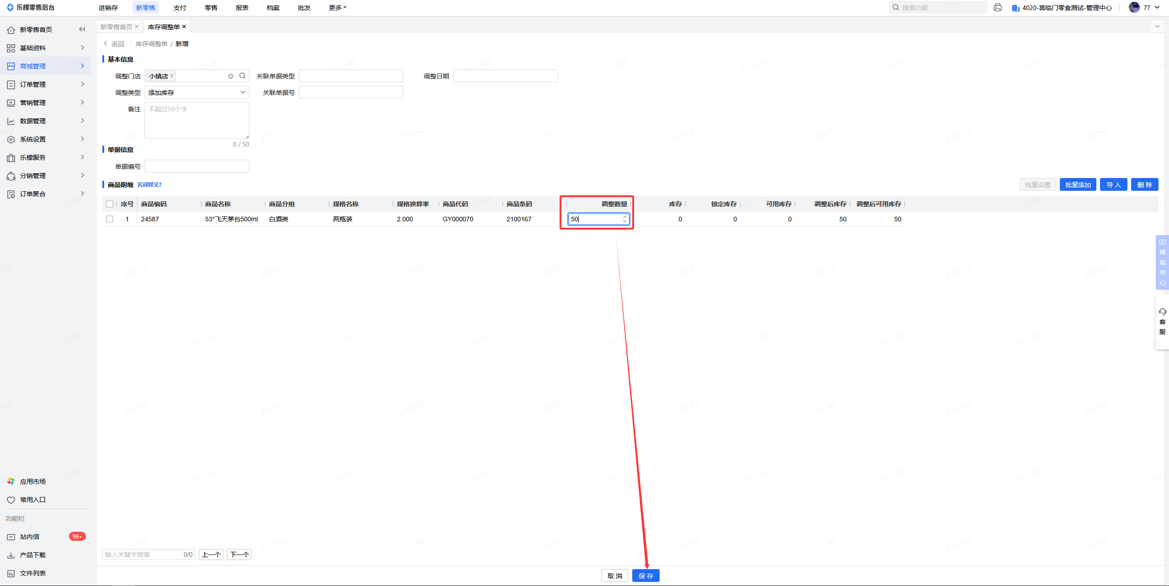Screen dimensions: 1169x586
Task: Click the 备注 remark text area
Action: click(197, 120)
